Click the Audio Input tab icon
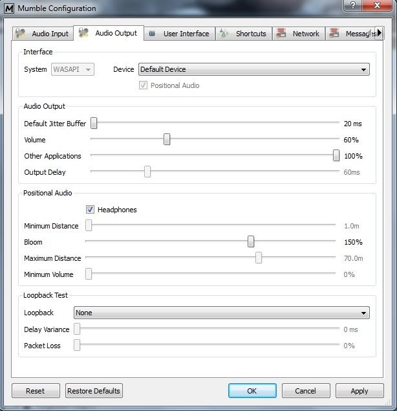The image size is (397, 411). click(21, 34)
